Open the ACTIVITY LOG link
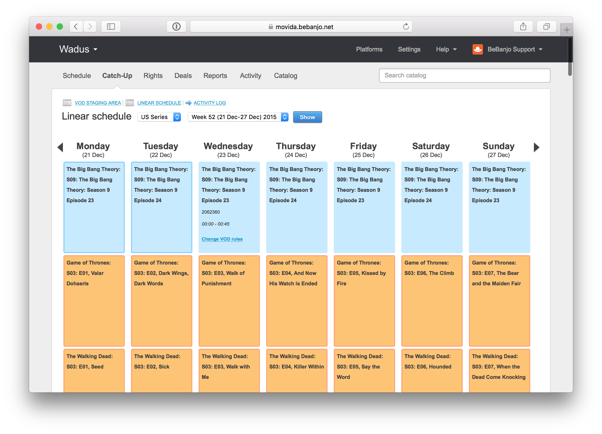 (210, 103)
